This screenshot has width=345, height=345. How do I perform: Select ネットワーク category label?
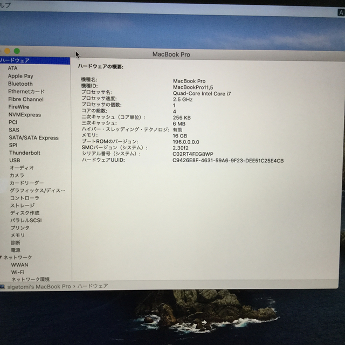click(x=18, y=258)
